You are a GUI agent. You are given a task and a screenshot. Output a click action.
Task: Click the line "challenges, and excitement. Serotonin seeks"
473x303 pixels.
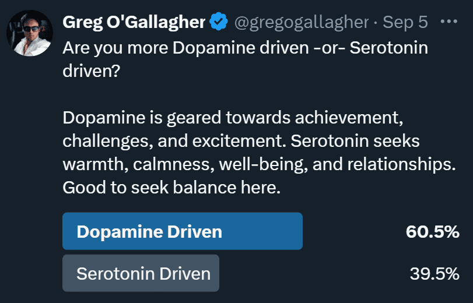point(241,141)
